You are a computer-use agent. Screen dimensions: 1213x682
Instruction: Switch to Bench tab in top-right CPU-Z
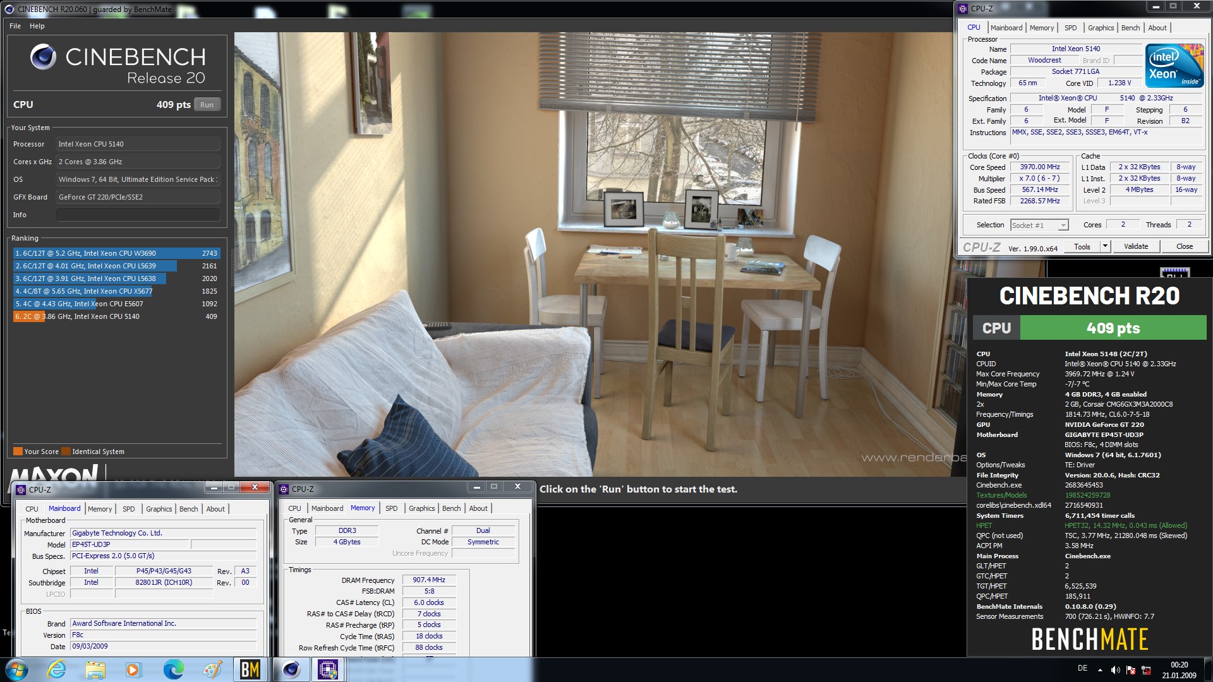1130,28
